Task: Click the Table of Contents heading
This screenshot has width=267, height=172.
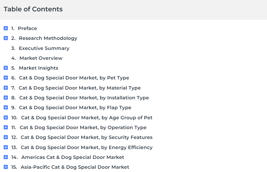Action: tap(33, 9)
